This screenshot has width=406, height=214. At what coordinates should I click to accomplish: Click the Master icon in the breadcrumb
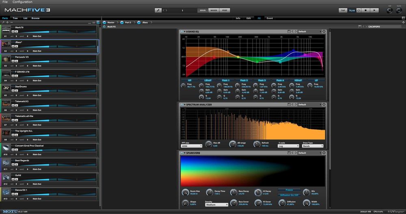104,22
